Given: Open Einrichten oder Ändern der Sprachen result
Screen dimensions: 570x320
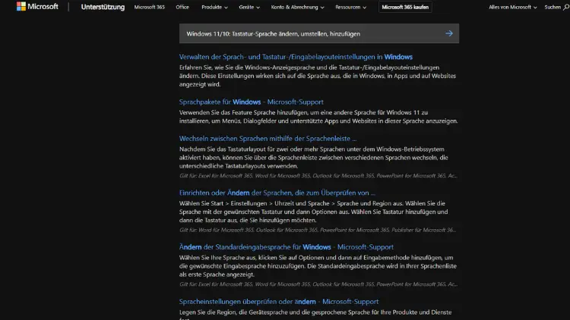Looking at the screenshot, I should (x=277, y=193).
